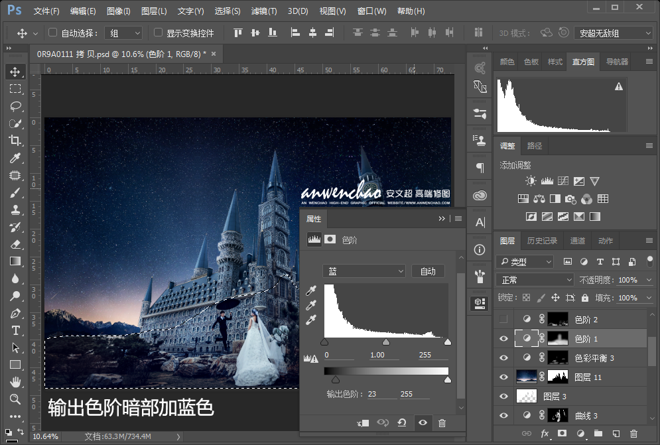Select the Hand tool
The height and width of the screenshot is (445, 660).
tap(15, 382)
